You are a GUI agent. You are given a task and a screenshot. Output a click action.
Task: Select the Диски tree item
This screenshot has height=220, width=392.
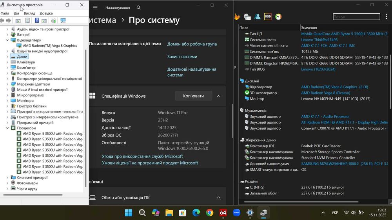pyautogui.click(x=22, y=57)
